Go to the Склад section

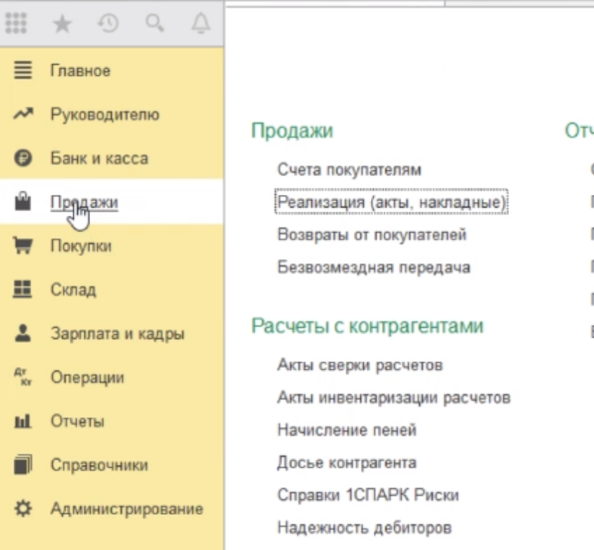[73, 290]
